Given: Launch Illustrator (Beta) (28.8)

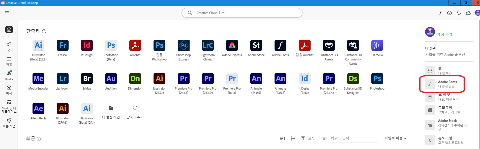Looking at the screenshot, I should pyautogui.click(x=38, y=45).
